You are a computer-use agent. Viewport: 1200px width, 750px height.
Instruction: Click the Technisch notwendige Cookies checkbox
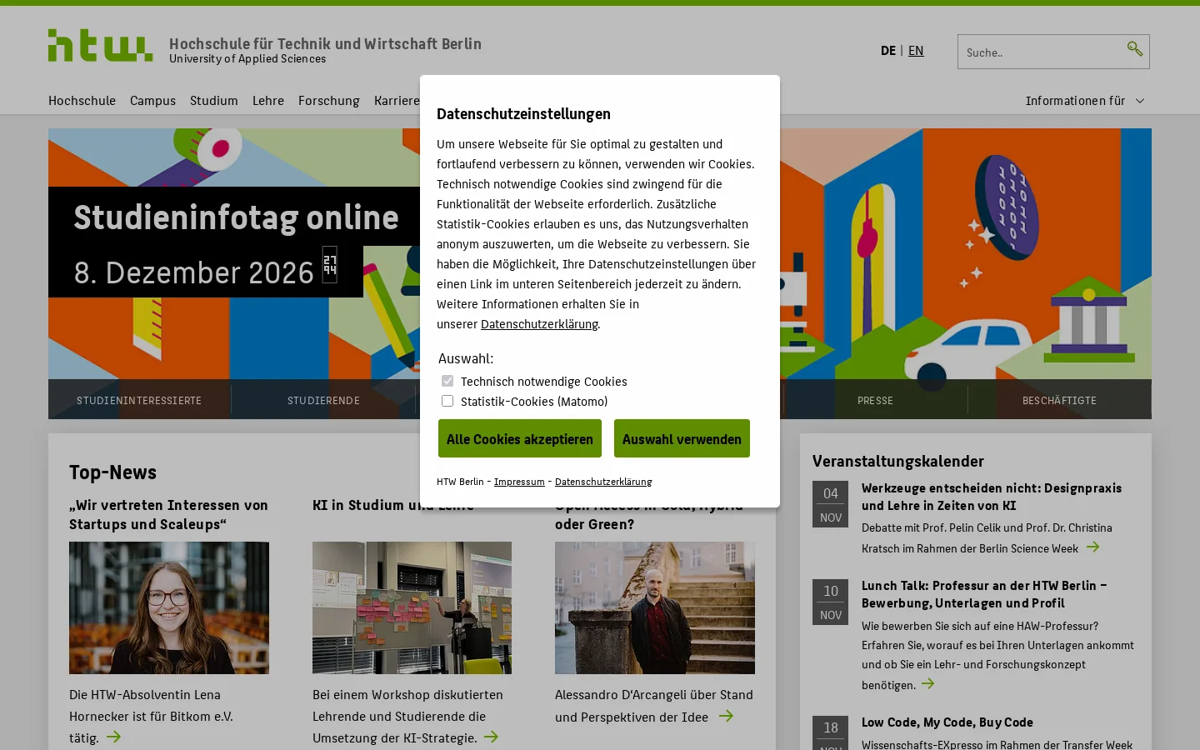(x=447, y=381)
